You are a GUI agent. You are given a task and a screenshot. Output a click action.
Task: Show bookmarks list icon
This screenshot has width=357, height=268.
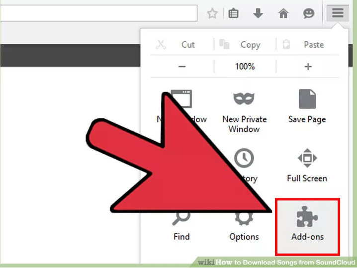[x=233, y=13]
